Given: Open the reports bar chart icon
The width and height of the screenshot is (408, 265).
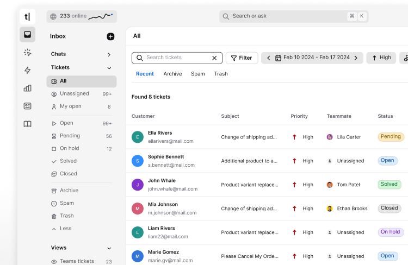Looking at the screenshot, I should (27, 88).
